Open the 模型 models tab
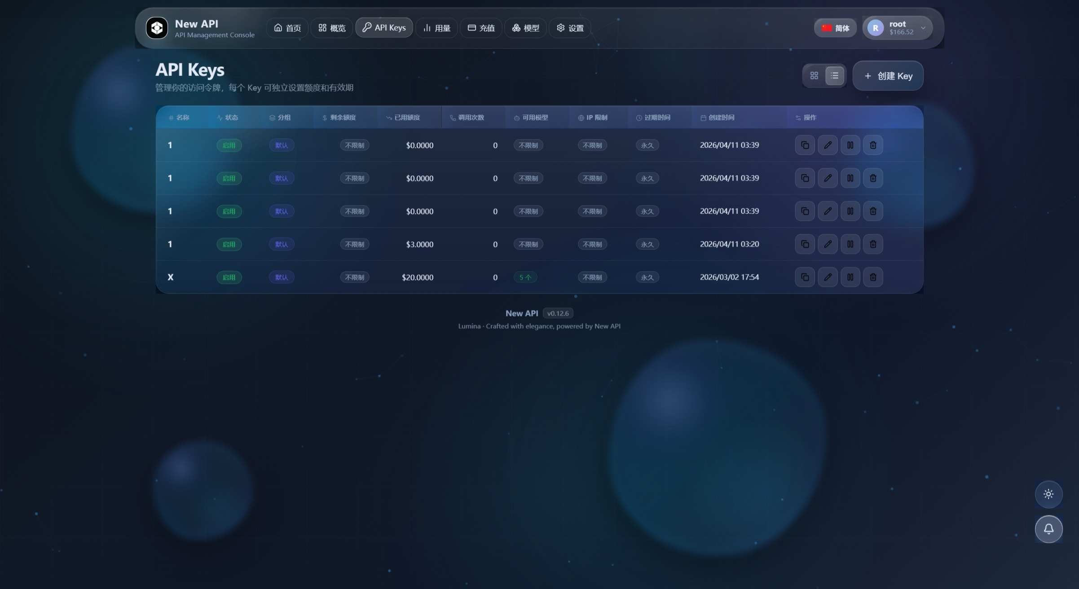 click(x=525, y=28)
